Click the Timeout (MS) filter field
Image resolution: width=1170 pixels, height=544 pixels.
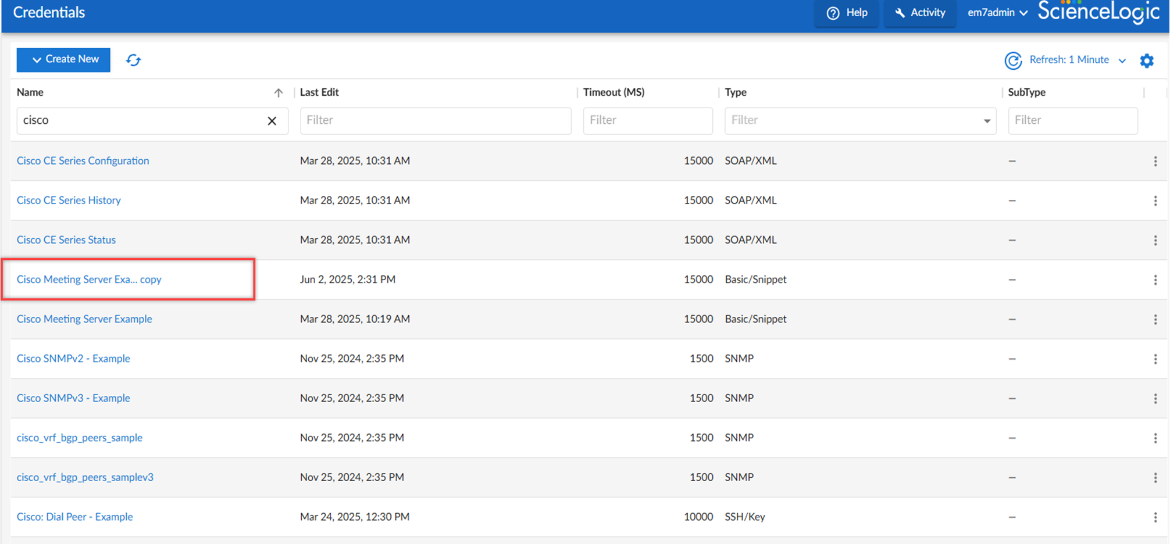(x=648, y=120)
